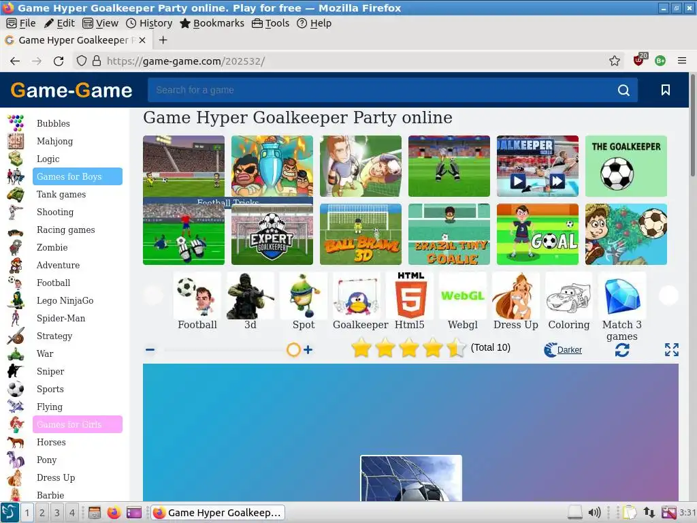The height and width of the screenshot is (523, 697).
Task: Click the tracking protection shield icon
Action: click(x=82, y=61)
